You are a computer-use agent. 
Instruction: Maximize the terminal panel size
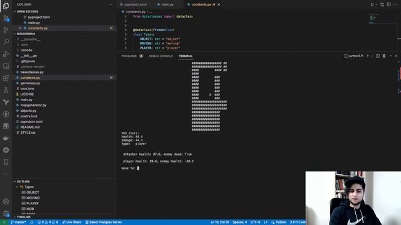point(390,56)
